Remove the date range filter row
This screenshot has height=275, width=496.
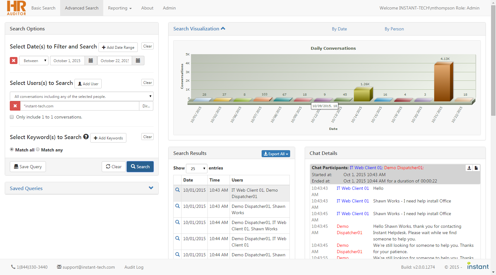(14, 61)
